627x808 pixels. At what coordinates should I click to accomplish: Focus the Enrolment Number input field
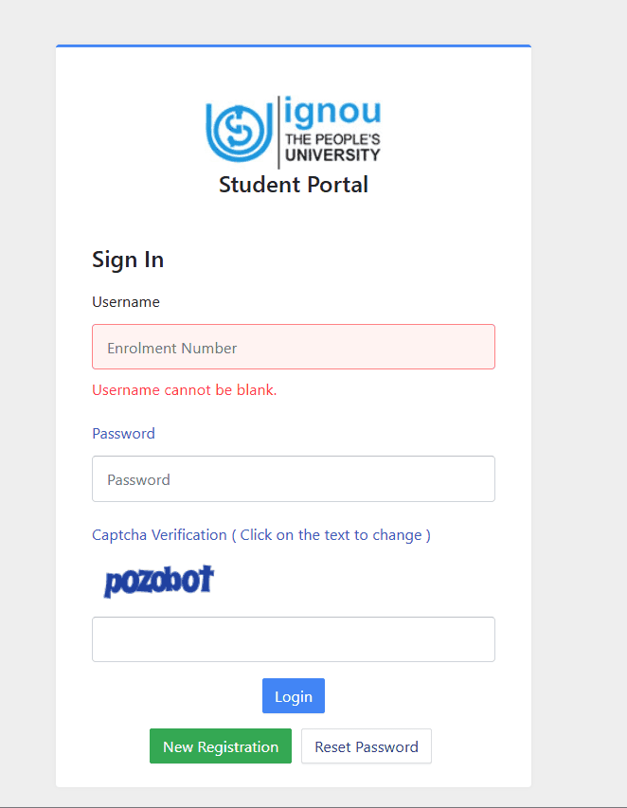[x=294, y=347]
